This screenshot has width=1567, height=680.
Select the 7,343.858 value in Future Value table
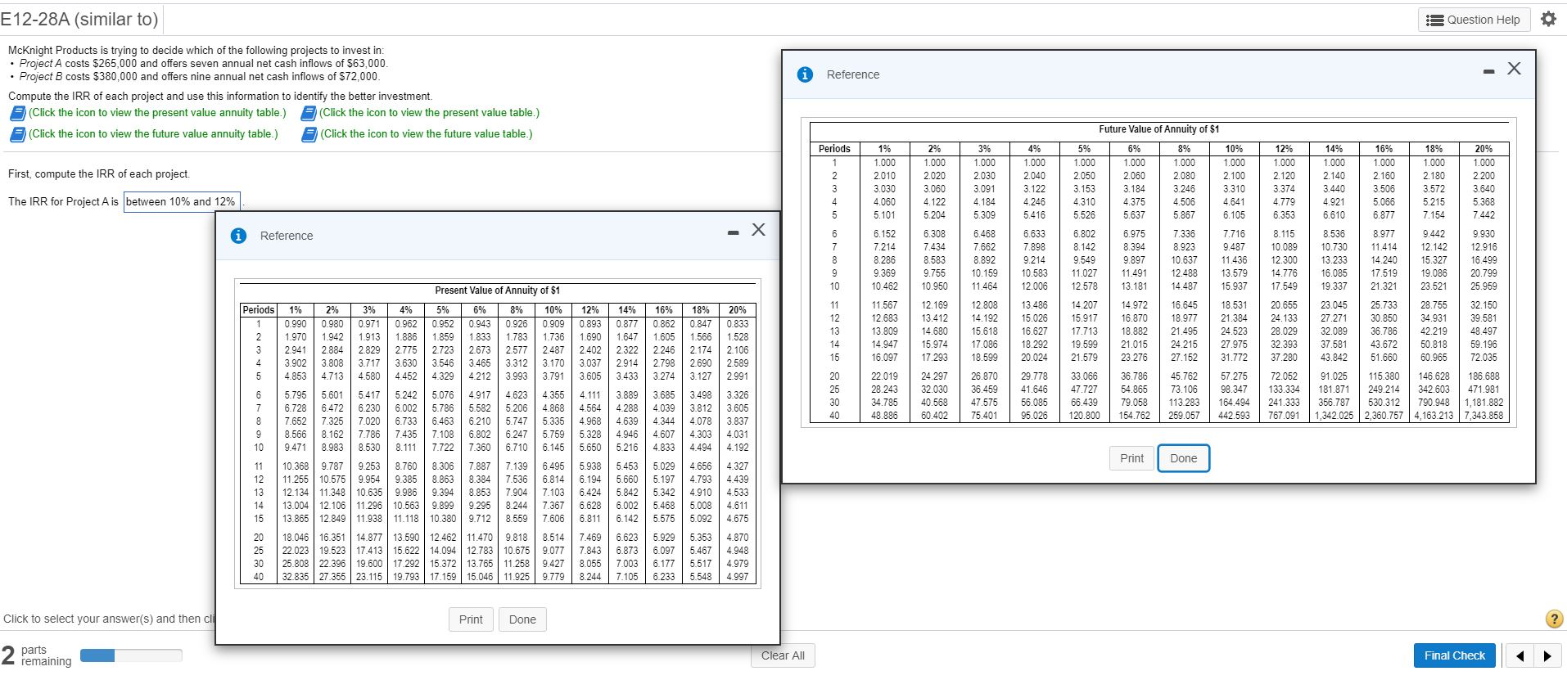pos(1483,416)
